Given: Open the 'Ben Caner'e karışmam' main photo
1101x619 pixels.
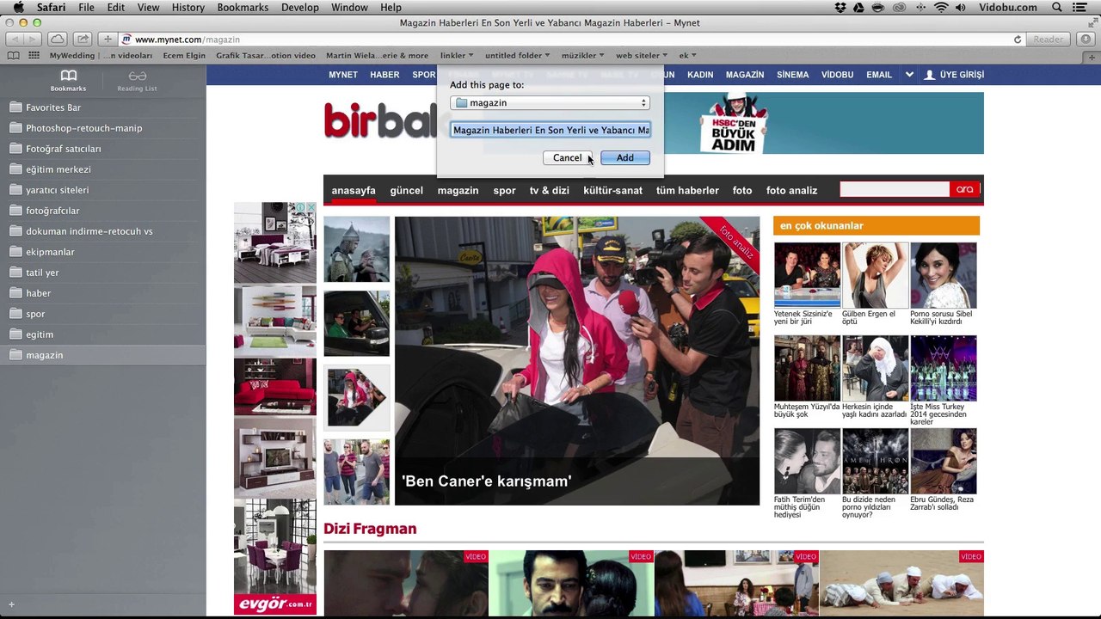Looking at the screenshot, I should 577,361.
